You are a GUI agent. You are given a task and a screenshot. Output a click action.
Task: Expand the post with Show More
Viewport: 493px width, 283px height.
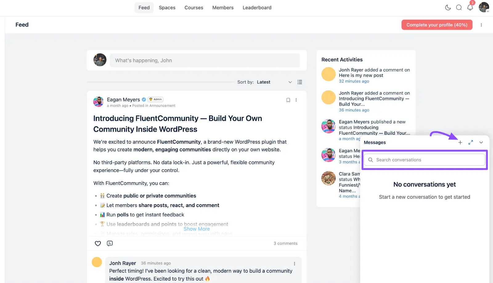pos(197,229)
